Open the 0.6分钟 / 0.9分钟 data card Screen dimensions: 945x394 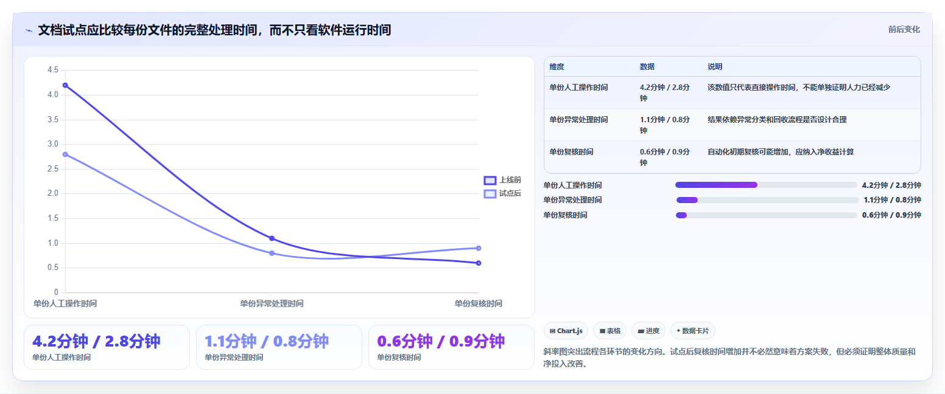point(451,347)
